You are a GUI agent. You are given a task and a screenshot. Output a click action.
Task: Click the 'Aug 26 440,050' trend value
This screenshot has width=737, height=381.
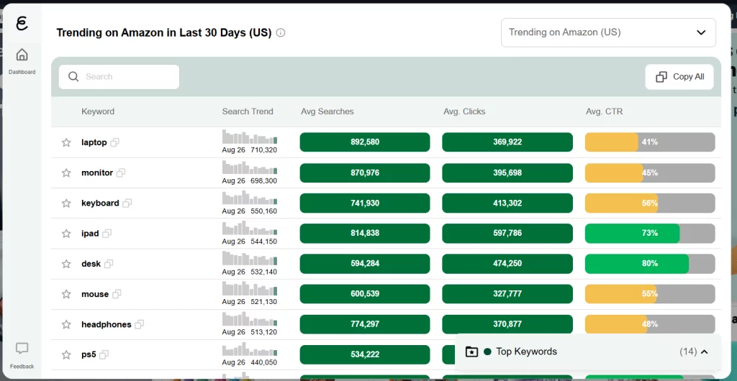250,363
